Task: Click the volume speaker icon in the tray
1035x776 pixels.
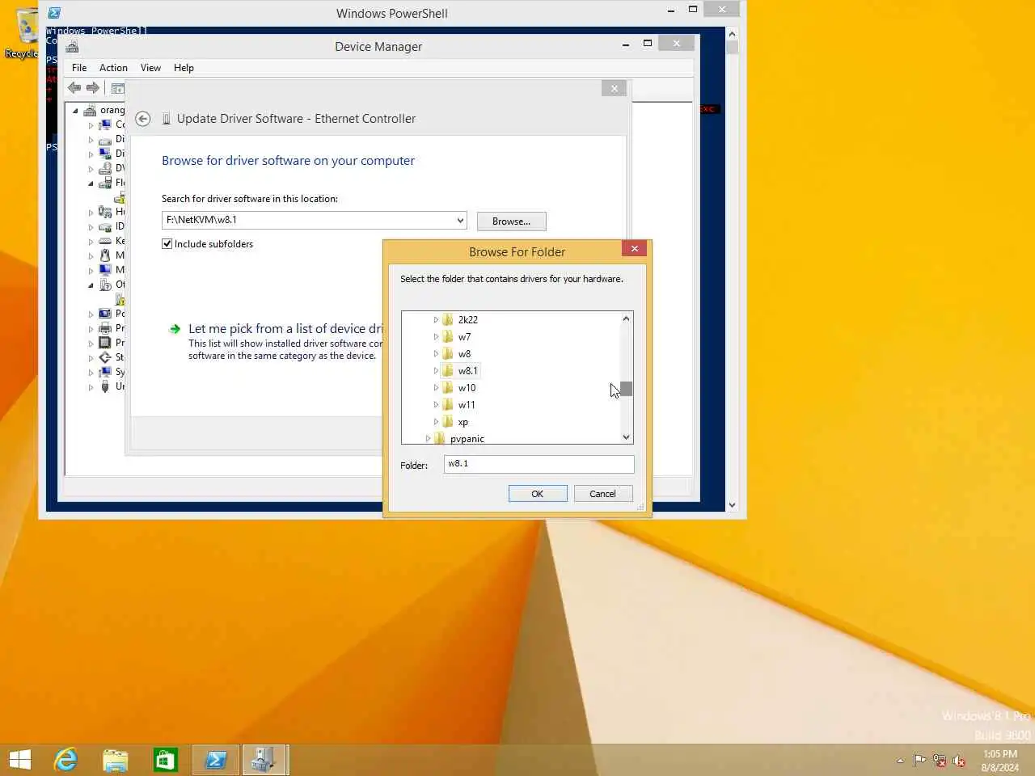Action: click(959, 760)
